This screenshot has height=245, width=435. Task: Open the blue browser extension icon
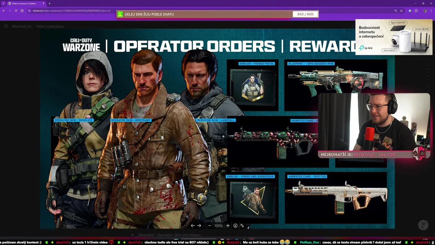410,11
